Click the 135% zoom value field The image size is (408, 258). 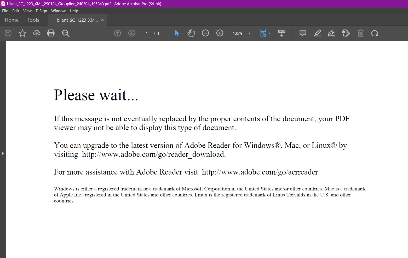238,33
